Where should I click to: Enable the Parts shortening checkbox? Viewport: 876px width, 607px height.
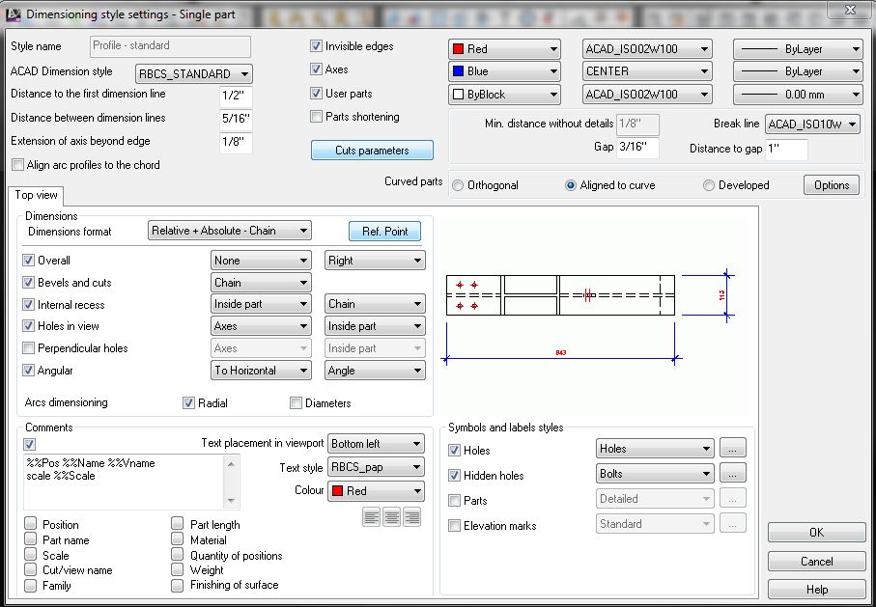315,116
